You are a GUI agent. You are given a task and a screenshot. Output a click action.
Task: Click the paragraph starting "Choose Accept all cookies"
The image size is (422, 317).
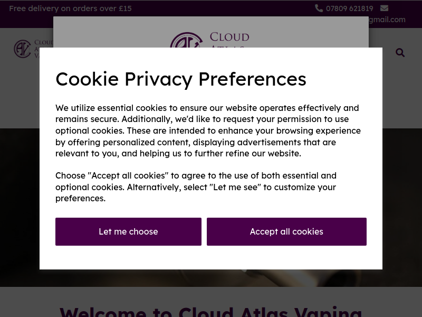click(196, 187)
